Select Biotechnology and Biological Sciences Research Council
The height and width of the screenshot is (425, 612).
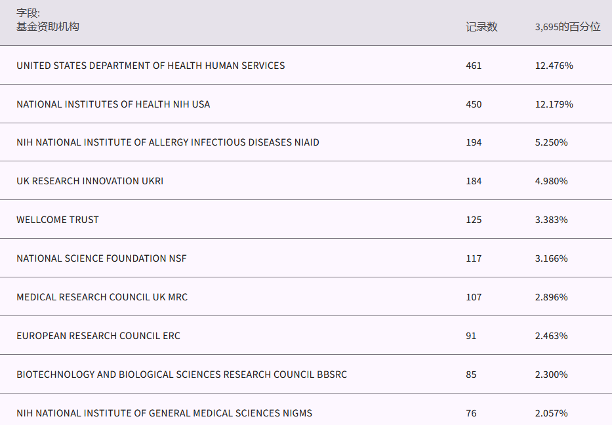click(x=181, y=374)
